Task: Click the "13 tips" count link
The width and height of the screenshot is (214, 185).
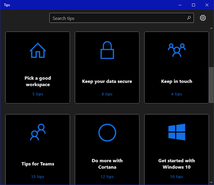Action: (38, 177)
